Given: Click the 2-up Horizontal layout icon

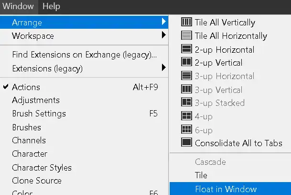Looking at the screenshot, I should (x=187, y=49).
